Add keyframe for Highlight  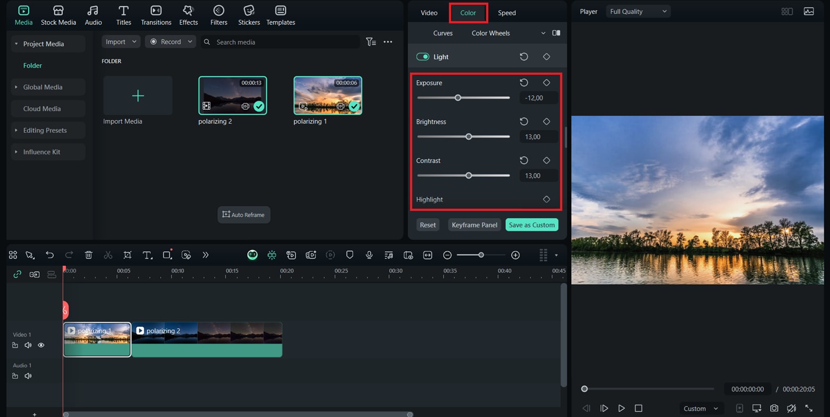pyautogui.click(x=547, y=199)
